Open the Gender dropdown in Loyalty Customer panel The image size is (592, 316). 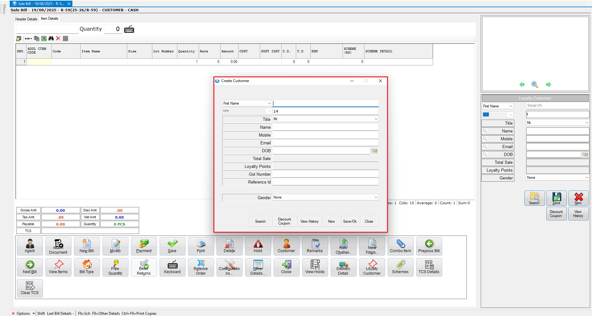(x=587, y=178)
